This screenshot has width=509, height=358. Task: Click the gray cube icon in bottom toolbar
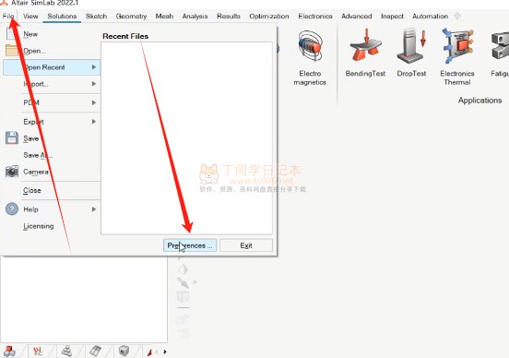coord(124,351)
